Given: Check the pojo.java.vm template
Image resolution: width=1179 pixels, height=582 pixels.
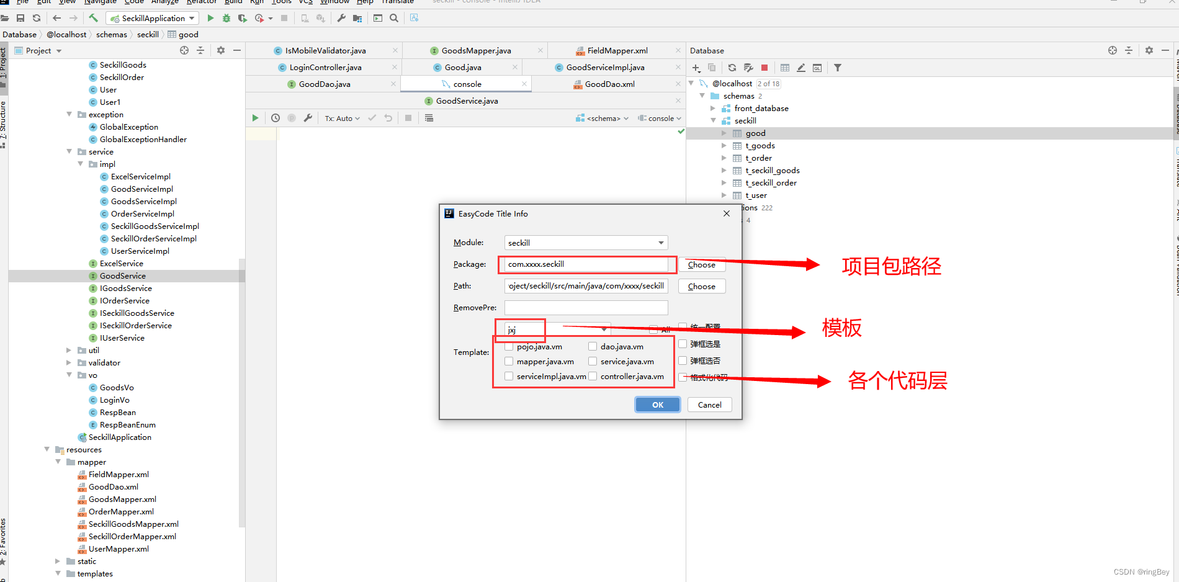Looking at the screenshot, I should click(x=509, y=346).
